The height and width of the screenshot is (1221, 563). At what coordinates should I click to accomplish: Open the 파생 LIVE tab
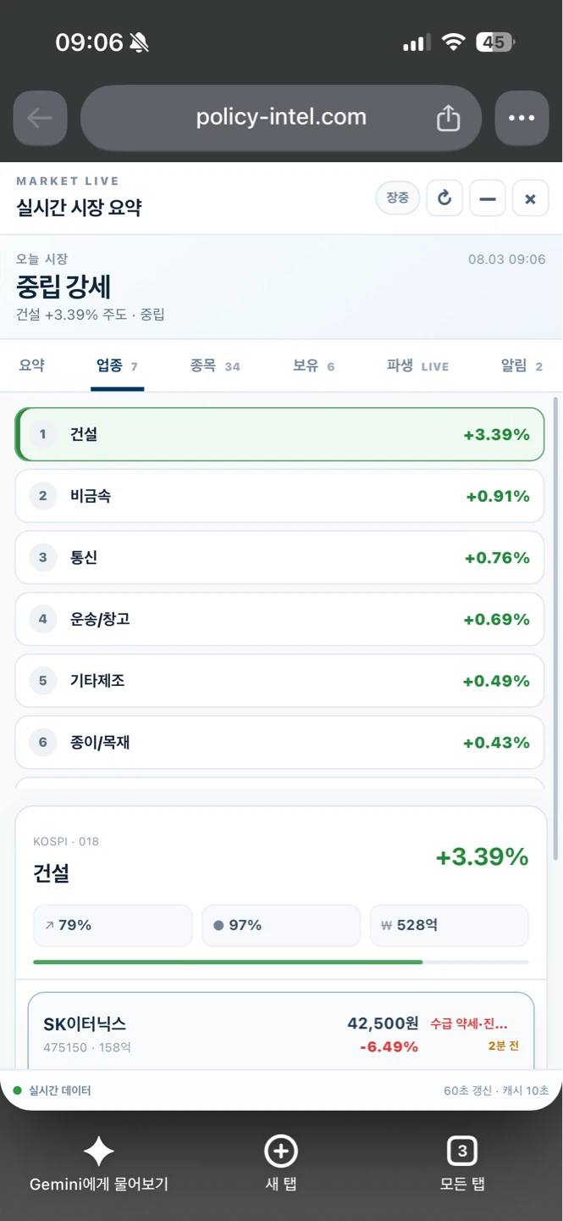pos(417,365)
